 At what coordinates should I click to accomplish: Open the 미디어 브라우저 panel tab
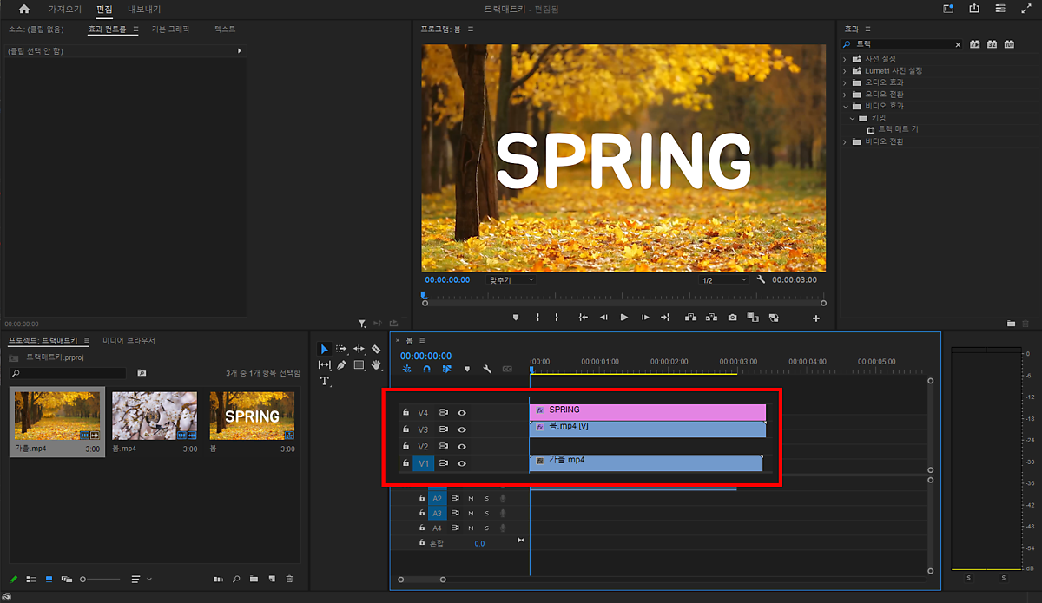[129, 341]
